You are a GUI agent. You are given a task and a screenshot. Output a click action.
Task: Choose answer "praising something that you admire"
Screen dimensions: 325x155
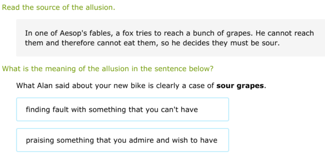coord(122,140)
